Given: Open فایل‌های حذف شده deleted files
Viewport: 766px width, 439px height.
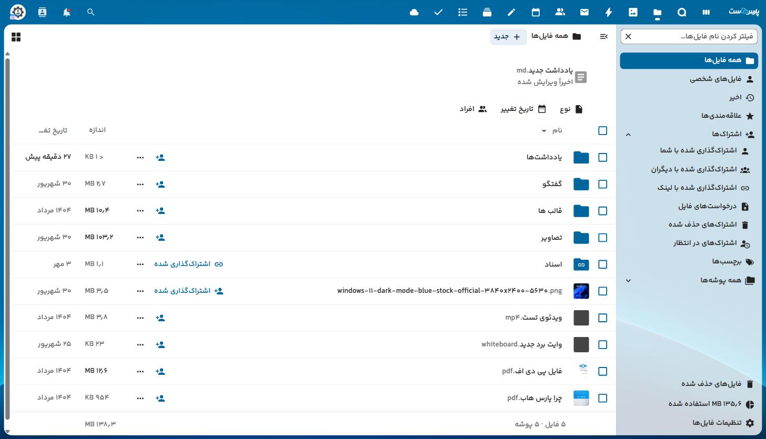Looking at the screenshot, I should pyautogui.click(x=689, y=384).
